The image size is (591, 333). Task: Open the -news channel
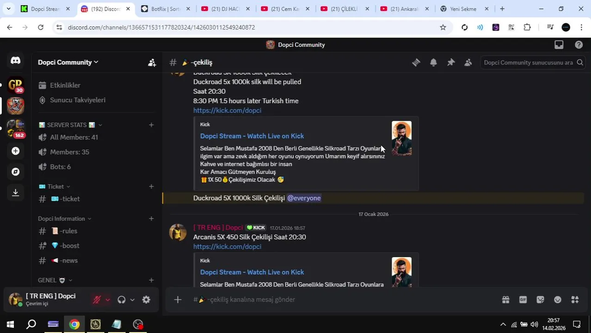coord(96,261)
